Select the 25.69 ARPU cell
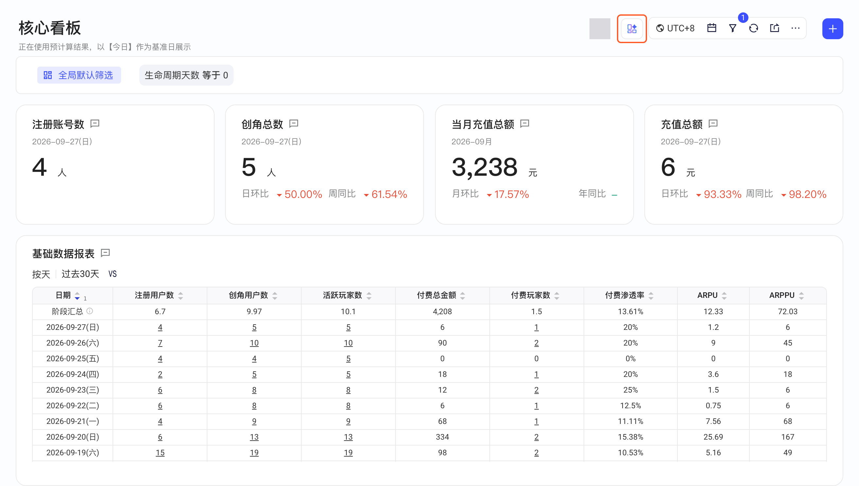859x486 pixels. (713, 437)
